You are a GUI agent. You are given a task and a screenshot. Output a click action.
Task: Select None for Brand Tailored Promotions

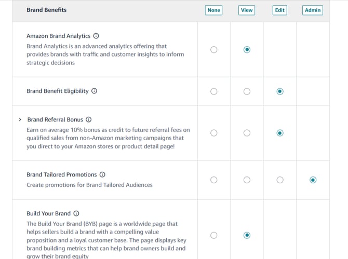click(214, 180)
